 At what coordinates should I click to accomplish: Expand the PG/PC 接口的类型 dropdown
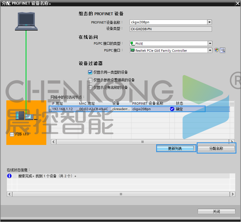coord(210,43)
